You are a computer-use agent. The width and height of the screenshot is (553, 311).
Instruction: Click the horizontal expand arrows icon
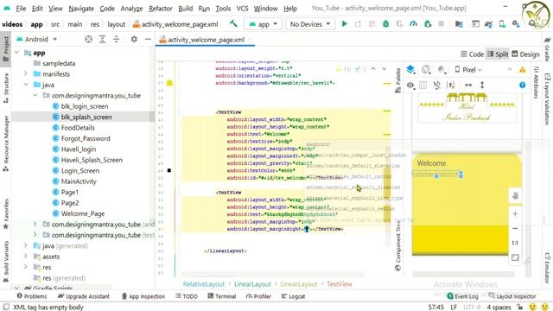pos(468,85)
